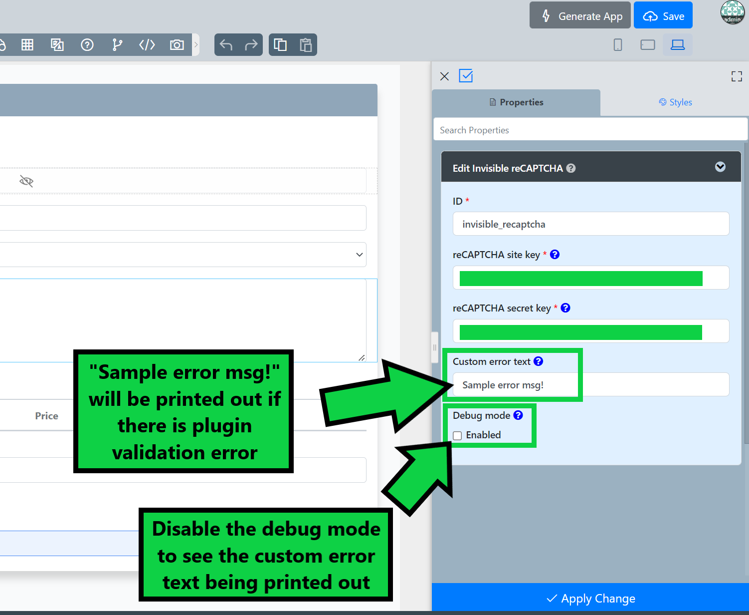Show help for Debug mode

[x=518, y=415]
